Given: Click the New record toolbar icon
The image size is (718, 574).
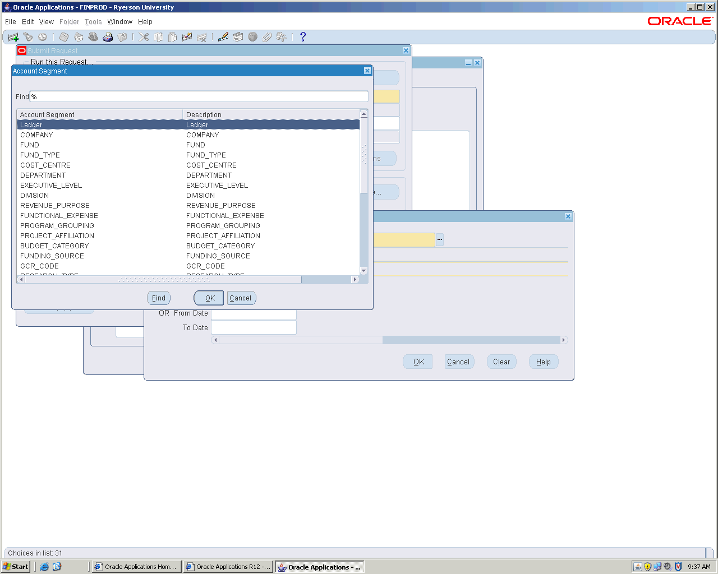Looking at the screenshot, I should coord(13,37).
